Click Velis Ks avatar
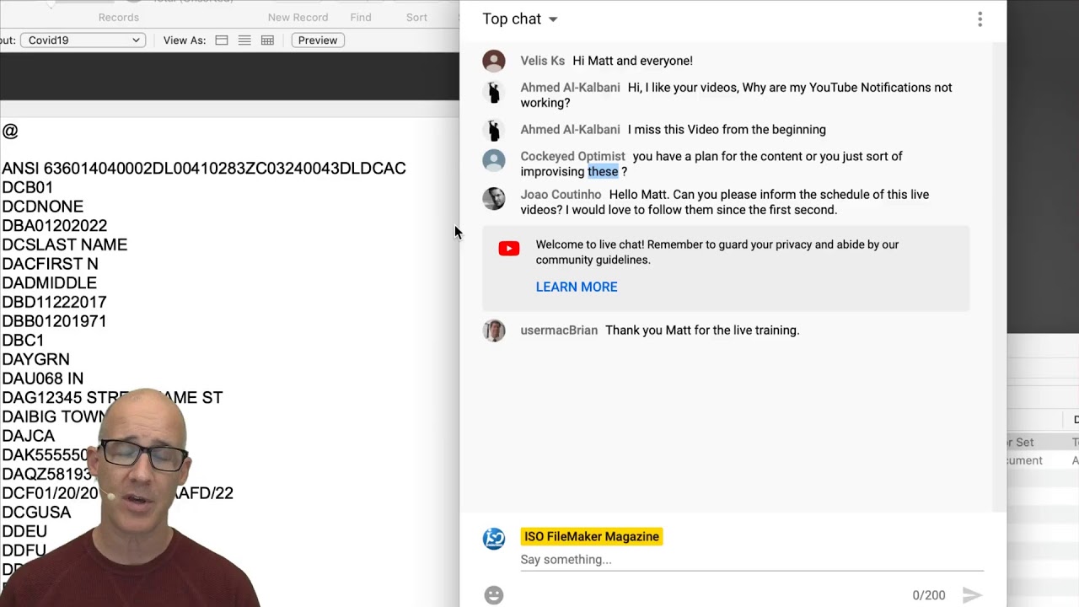The height and width of the screenshot is (607, 1079). 494,61
